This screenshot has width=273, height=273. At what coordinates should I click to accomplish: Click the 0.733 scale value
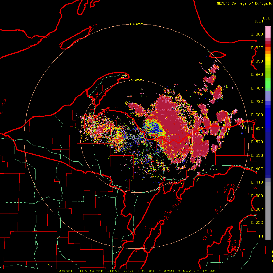pyautogui.click(x=257, y=102)
